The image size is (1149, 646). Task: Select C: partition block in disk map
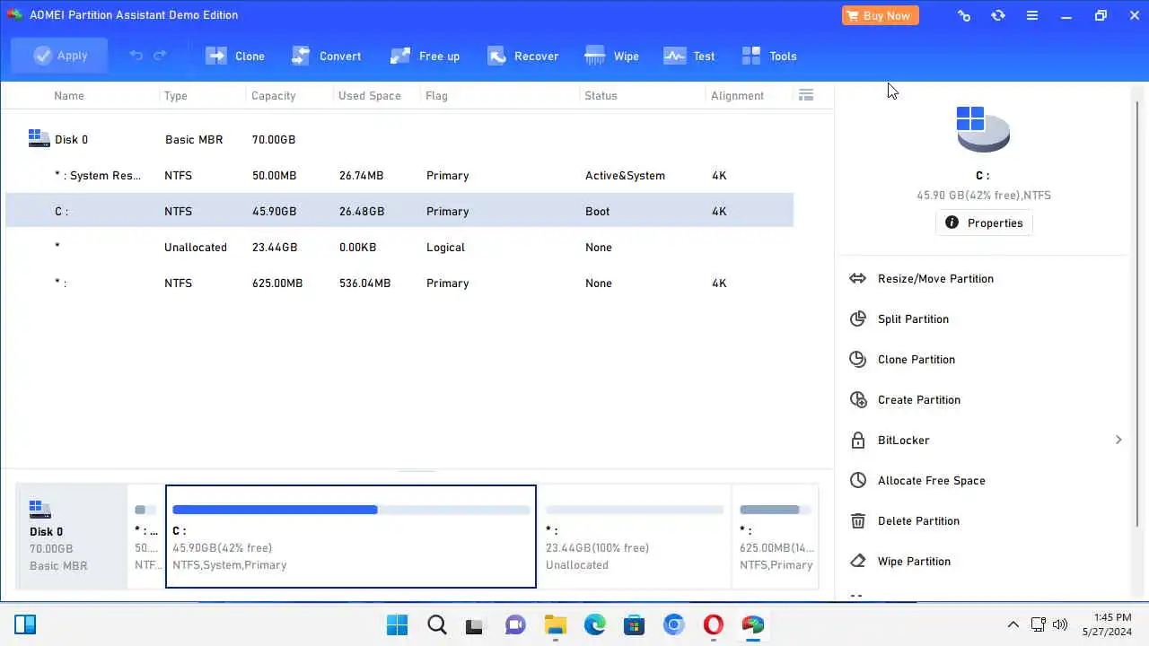point(351,537)
